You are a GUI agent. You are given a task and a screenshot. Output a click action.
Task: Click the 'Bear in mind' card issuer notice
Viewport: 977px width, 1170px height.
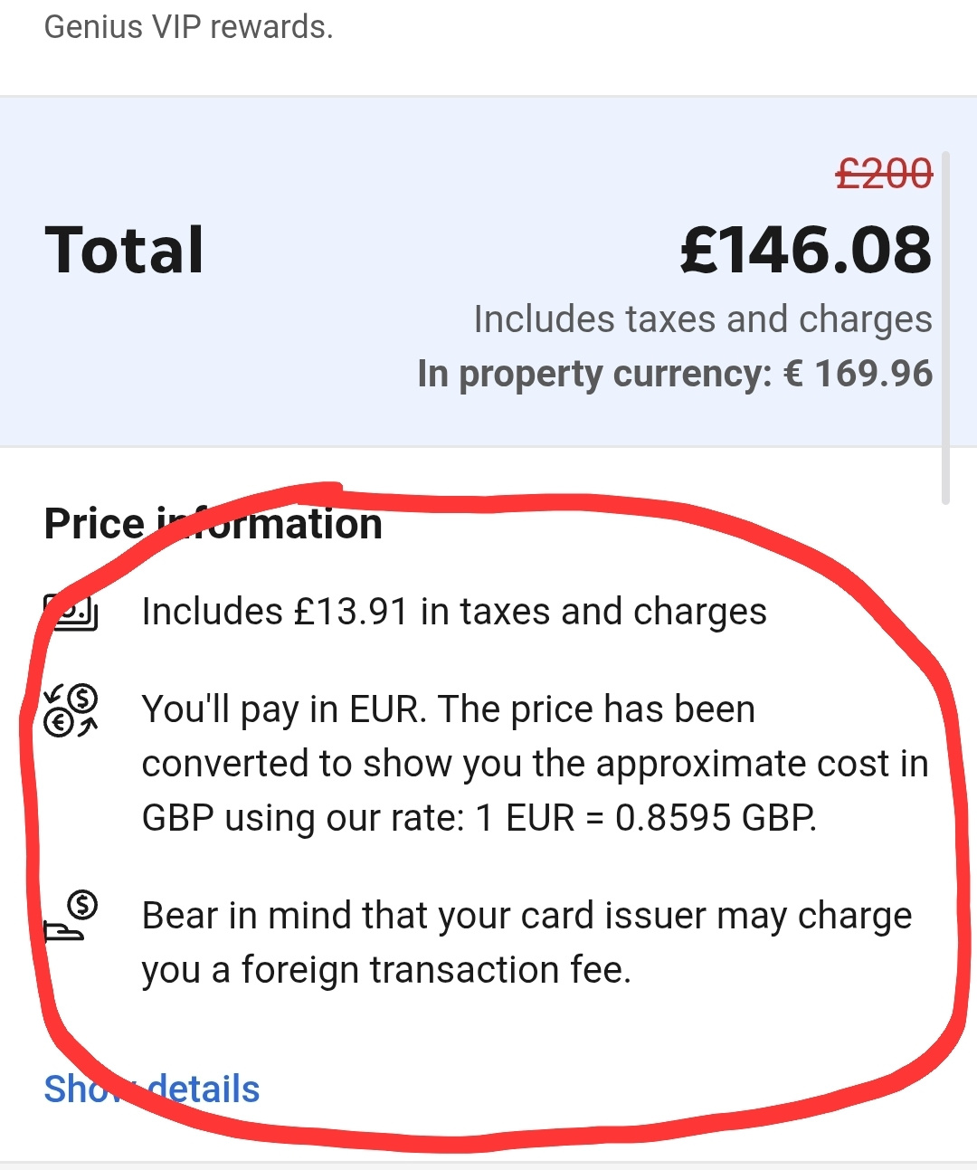[x=527, y=943]
